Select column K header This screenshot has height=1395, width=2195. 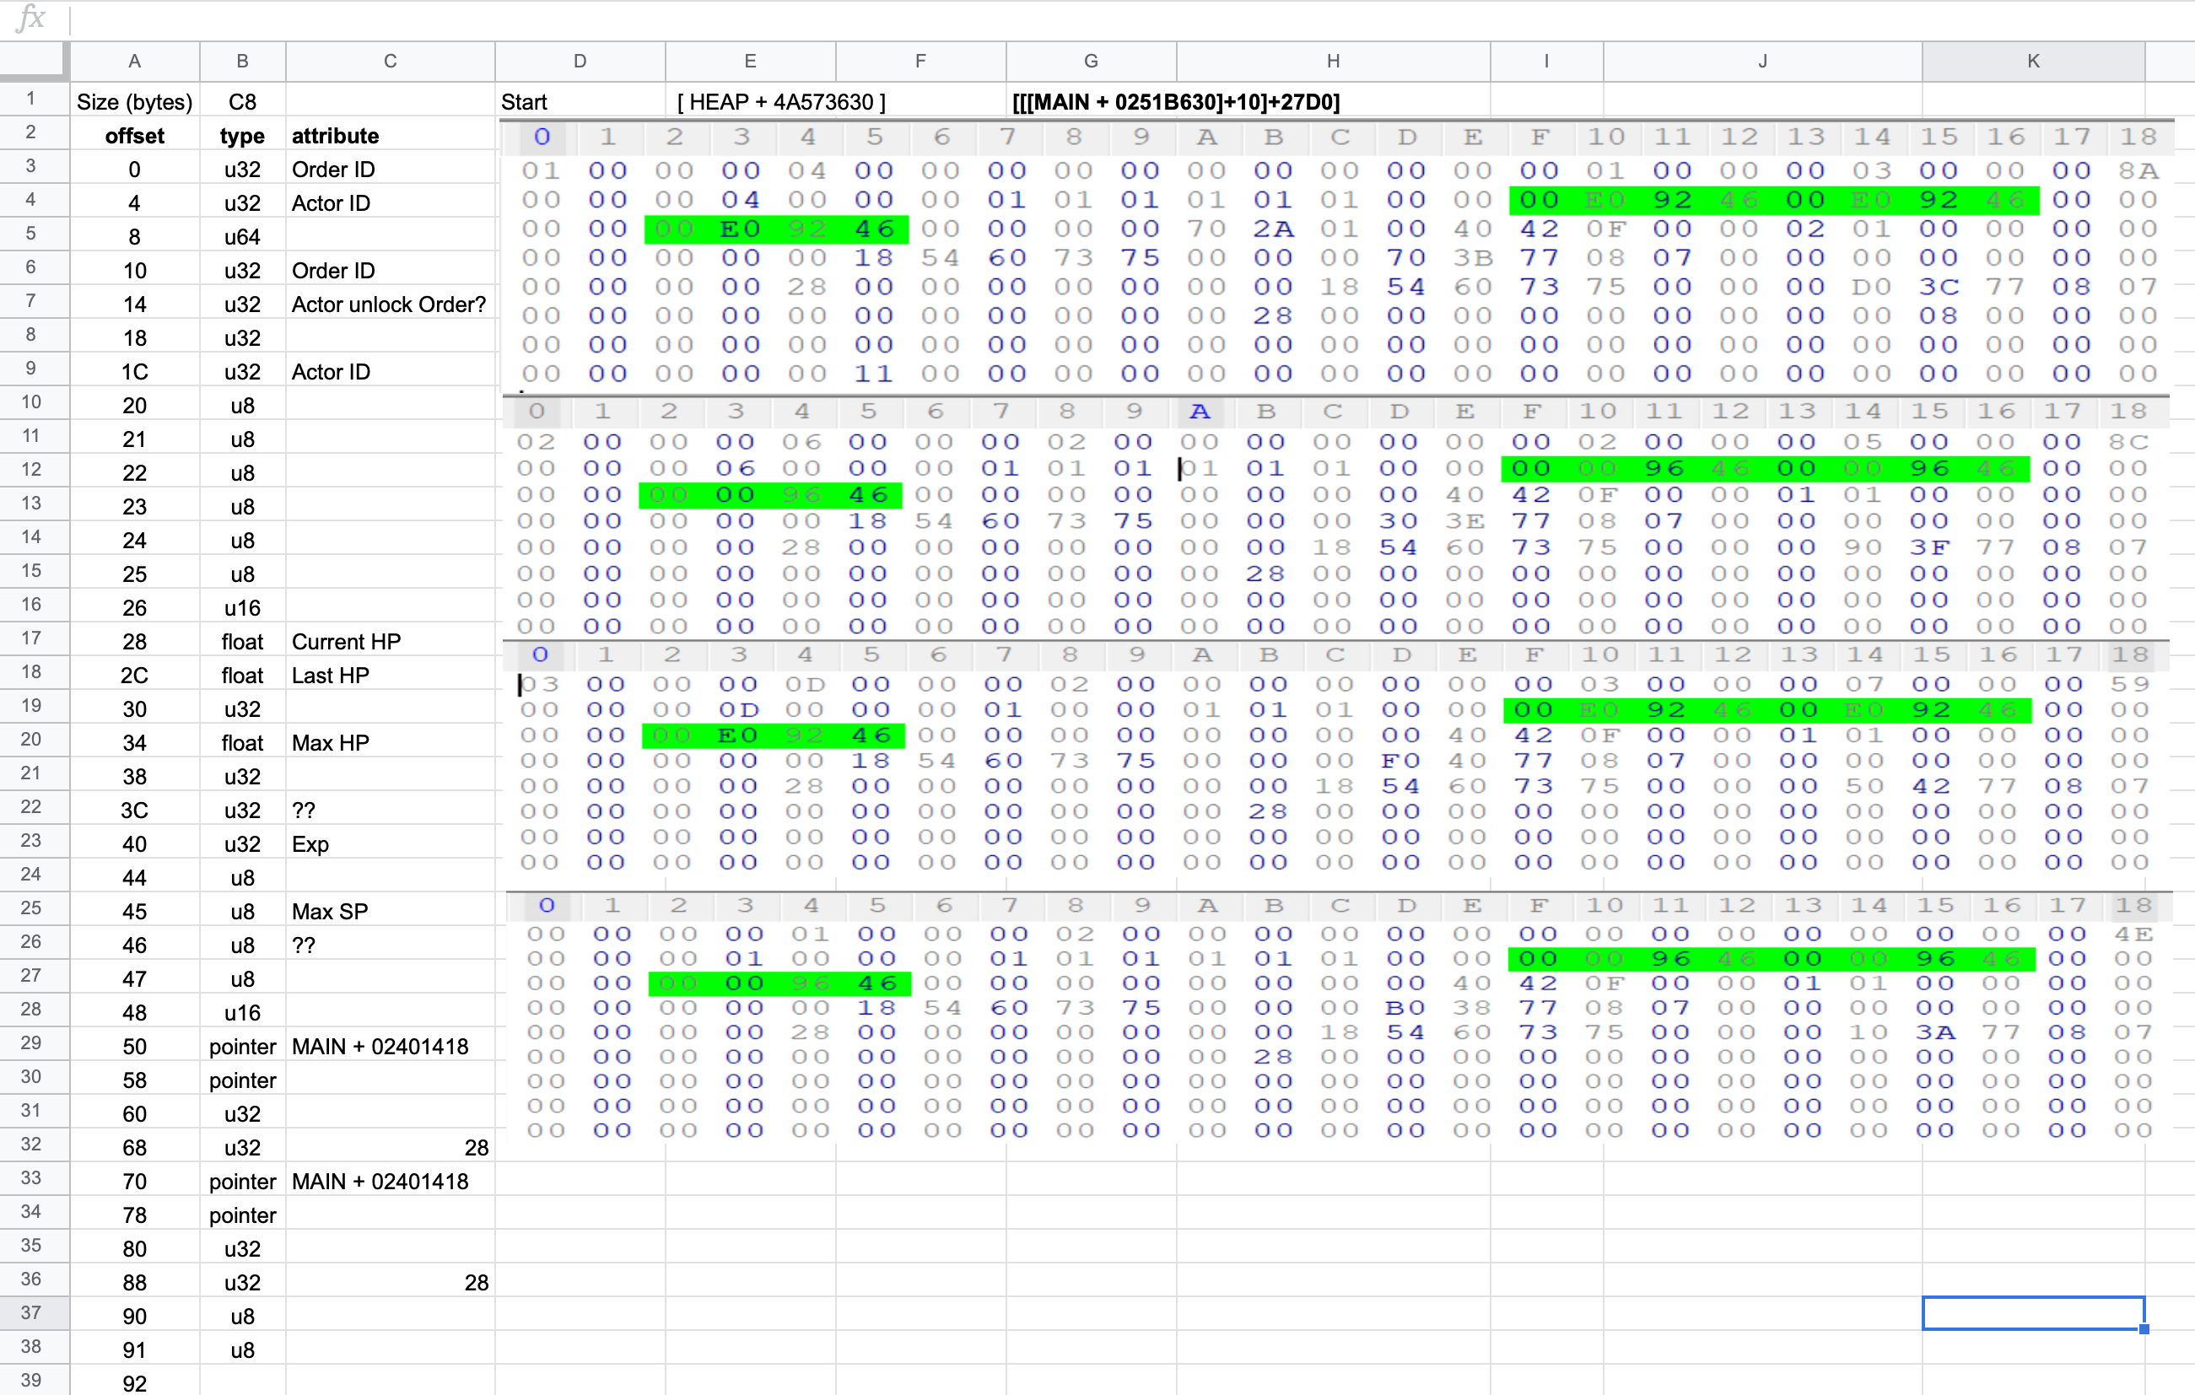coord(2034,61)
